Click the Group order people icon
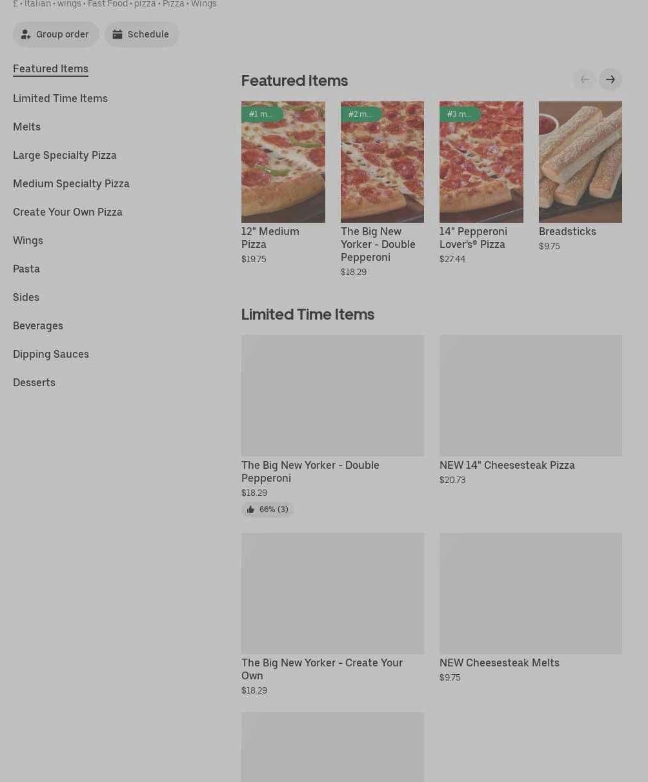The width and height of the screenshot is (648, 782). 26,34
